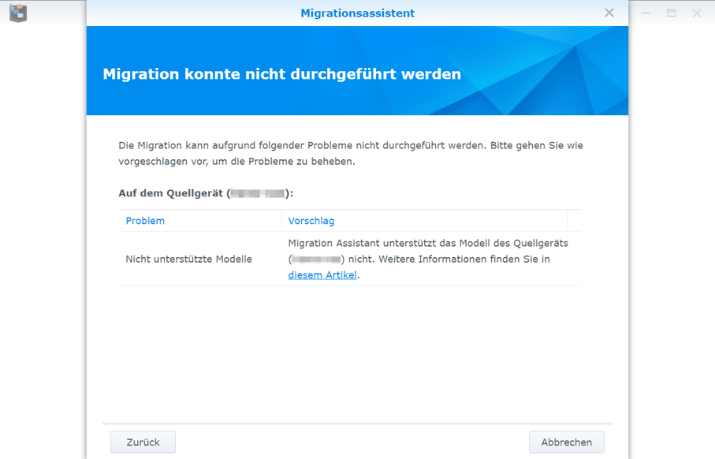Click the 'Die Migration kann aufgrund' paragraph

point(351,153)
